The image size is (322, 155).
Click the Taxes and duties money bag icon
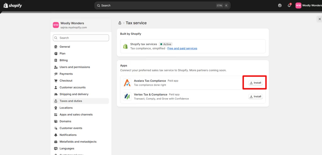click(x=56, y=101)
